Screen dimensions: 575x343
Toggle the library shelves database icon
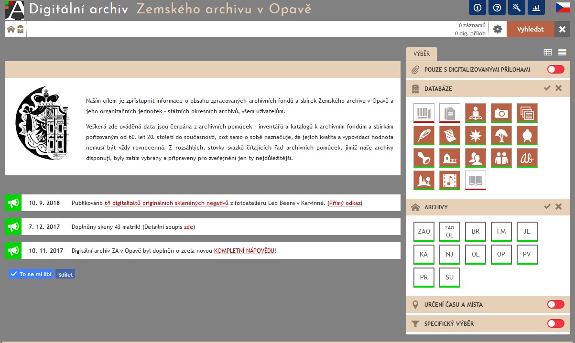pos(424,113)
